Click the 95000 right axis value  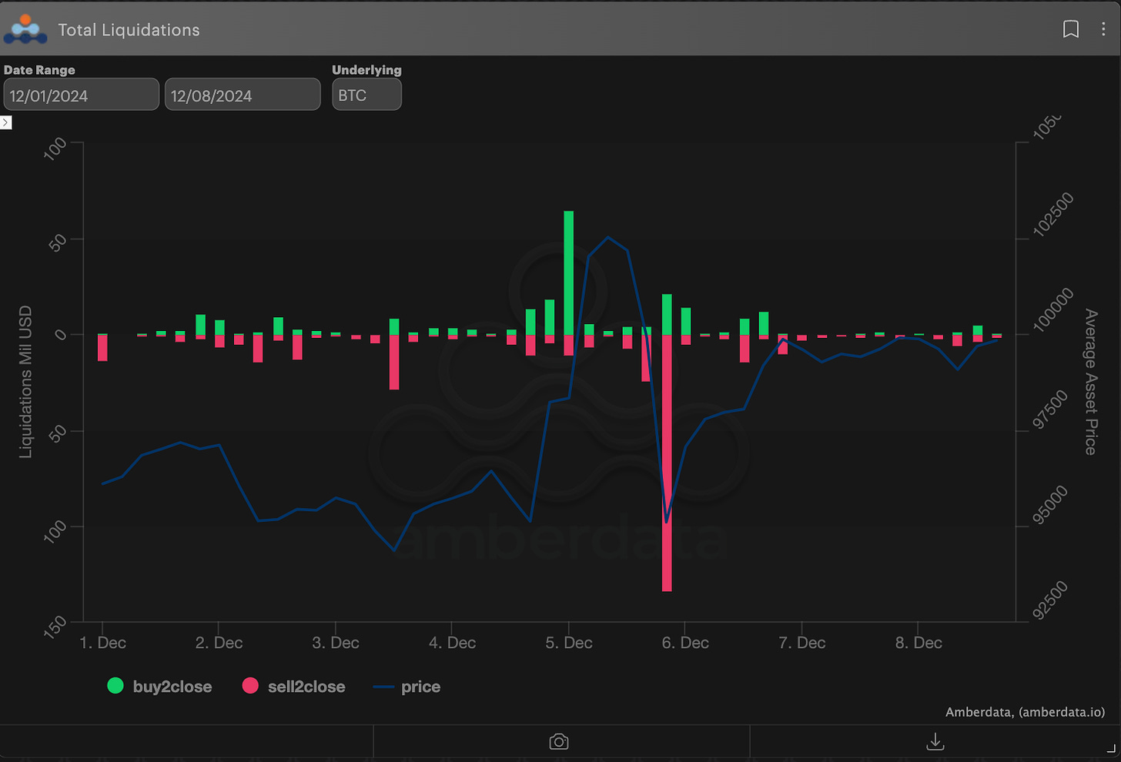(x=1050, y=505)
